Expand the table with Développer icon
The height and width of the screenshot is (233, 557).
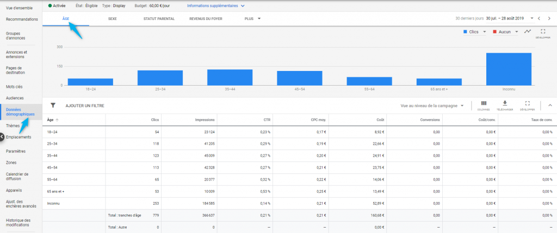[x=528, y=106]
